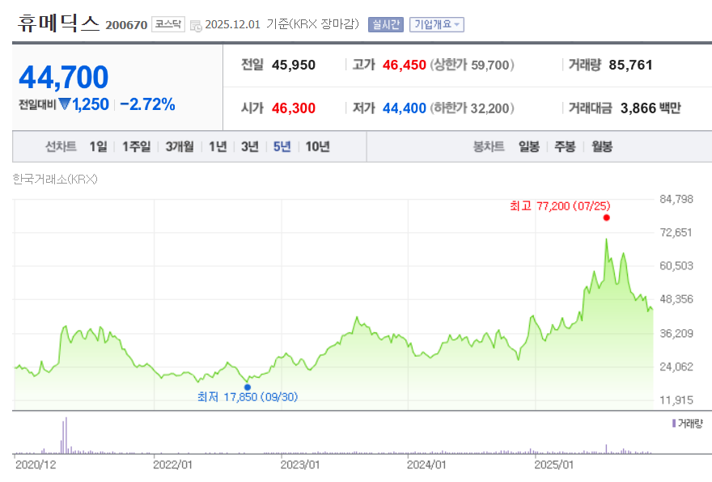Click the blue down-triangle change icon
712x482 pixels.
[65, 104]
